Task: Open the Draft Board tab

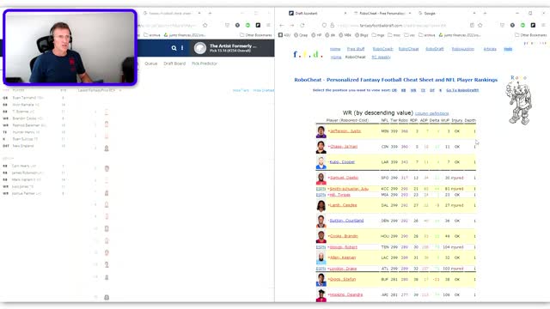Action: click(174, 64)
